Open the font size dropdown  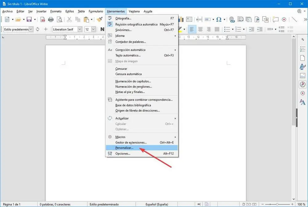(x=93, y=29)
